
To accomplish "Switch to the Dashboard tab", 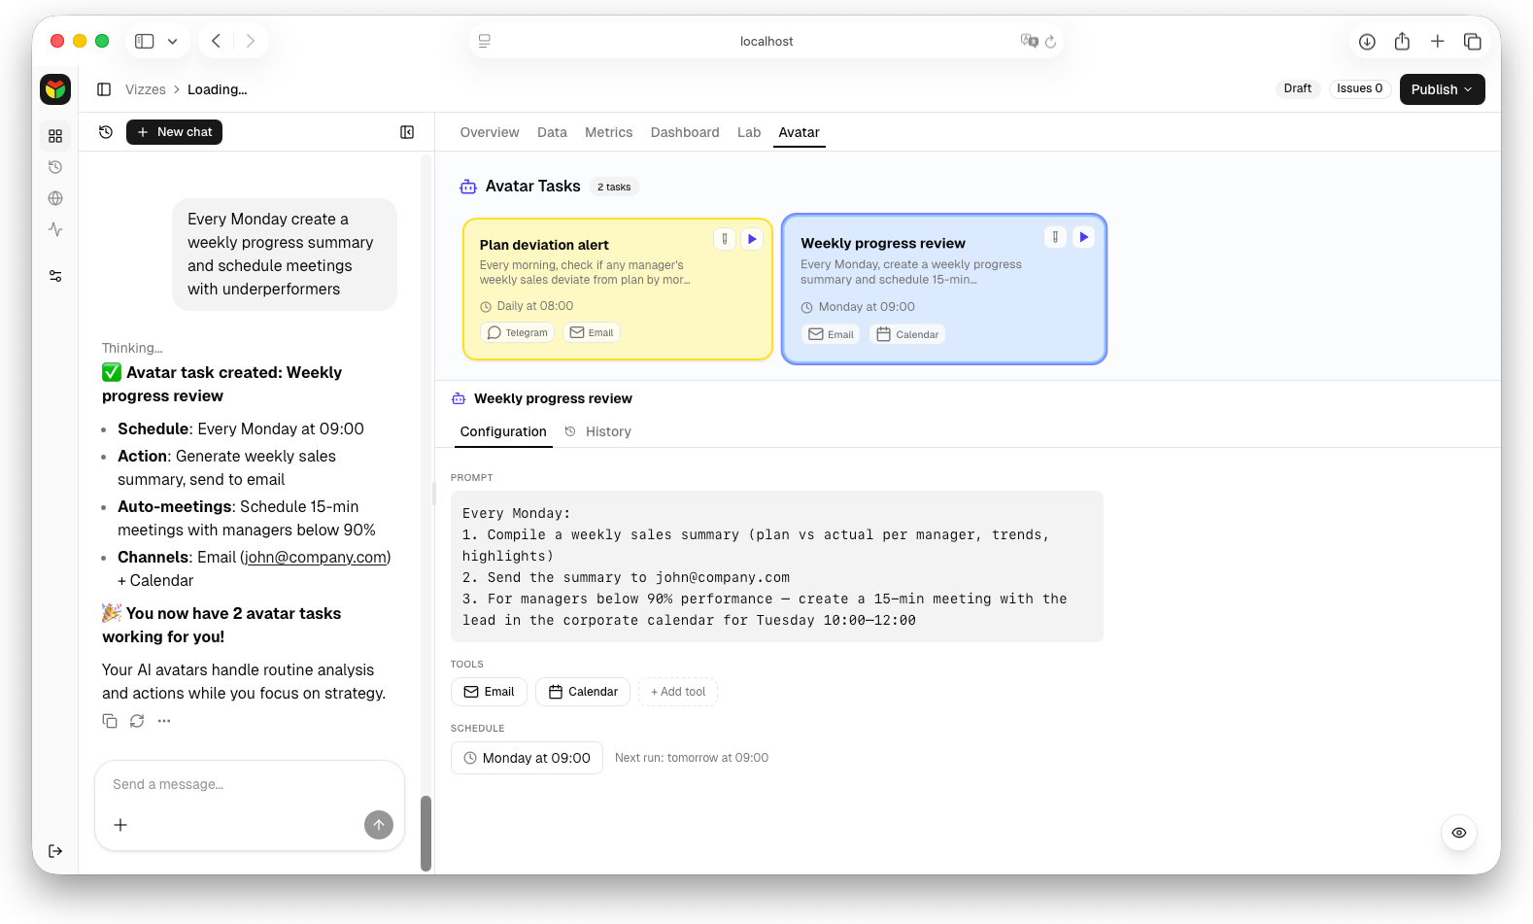I will [x=685, y=132].
